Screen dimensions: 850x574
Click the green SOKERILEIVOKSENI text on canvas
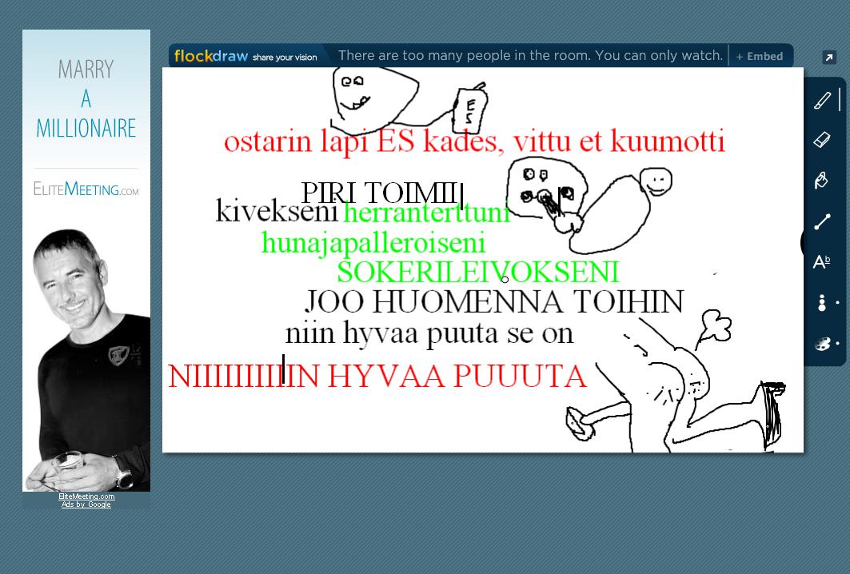(477, 272)
